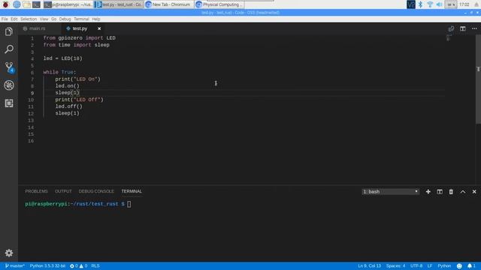Launch terminal from the taskbar
Image resolution: width=481 pixels, height=270 pixels.
(36, 4)
